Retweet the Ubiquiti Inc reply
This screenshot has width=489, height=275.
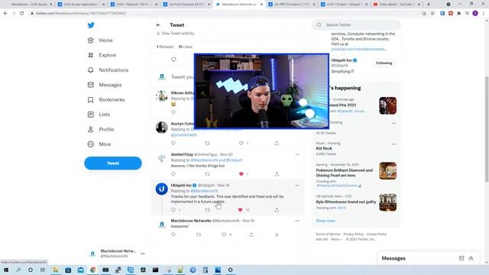click(x=207, y=210)
